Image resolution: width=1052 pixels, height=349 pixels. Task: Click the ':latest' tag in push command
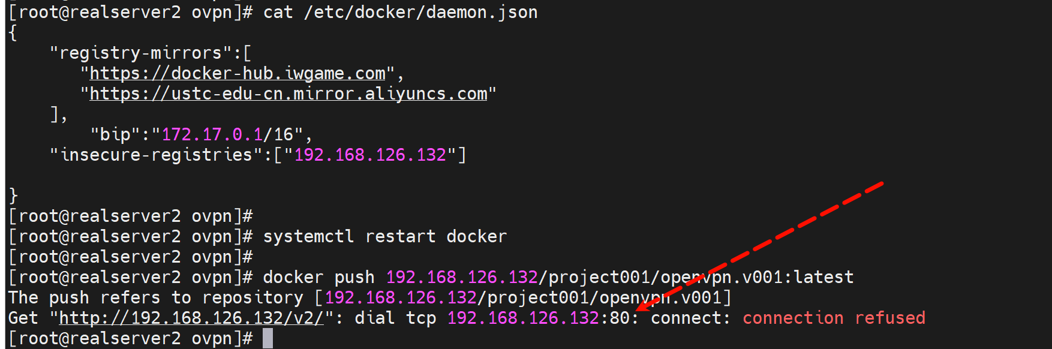(823, 277)
